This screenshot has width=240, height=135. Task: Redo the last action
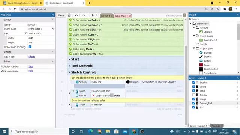click(84, 15)
